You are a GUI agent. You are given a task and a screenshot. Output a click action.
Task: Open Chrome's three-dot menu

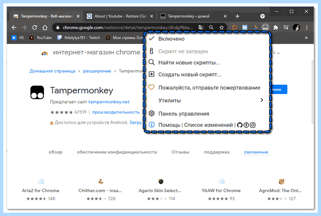pyautogui.click(x=307, y=27)
